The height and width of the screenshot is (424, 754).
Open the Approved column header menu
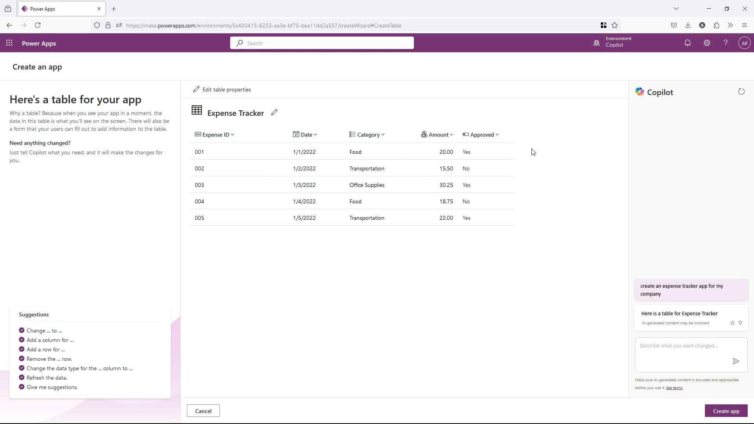coord(481,135)
